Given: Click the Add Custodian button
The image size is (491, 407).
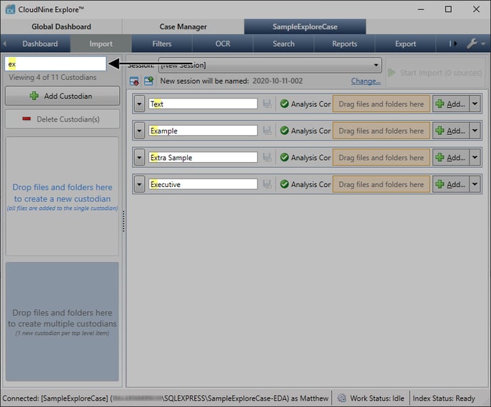Looking at the screenshot, I should coord(62,96).
